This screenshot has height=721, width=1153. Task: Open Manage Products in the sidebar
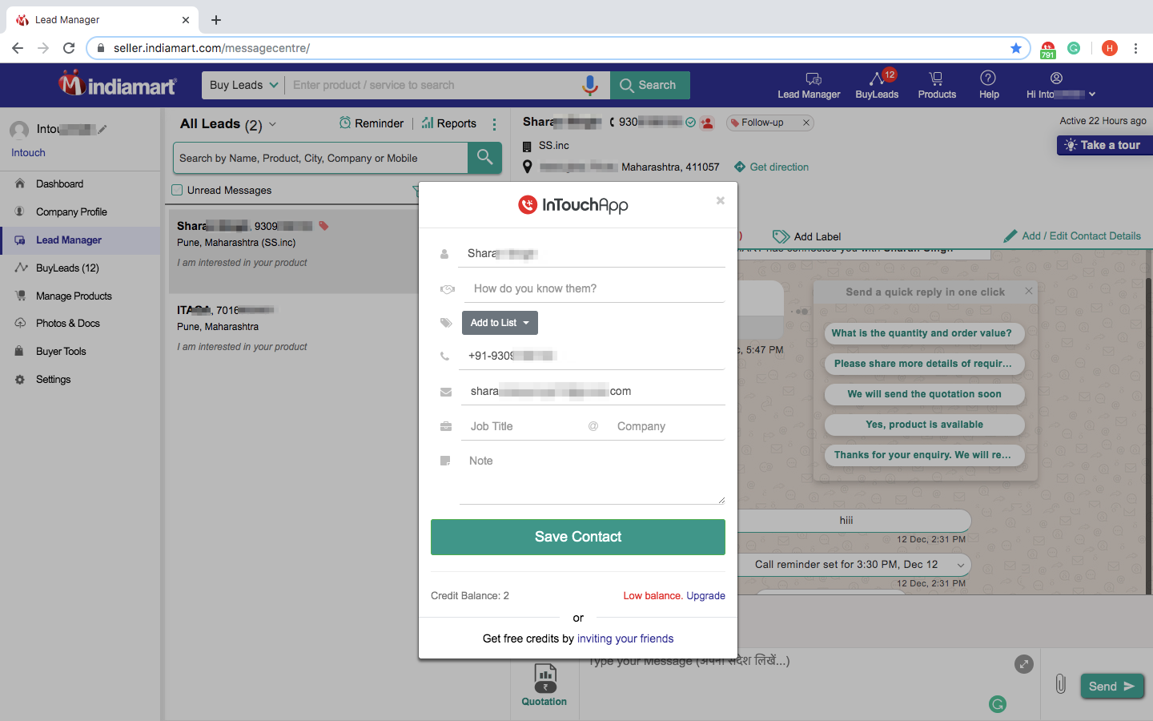click(x=74, y=296)
